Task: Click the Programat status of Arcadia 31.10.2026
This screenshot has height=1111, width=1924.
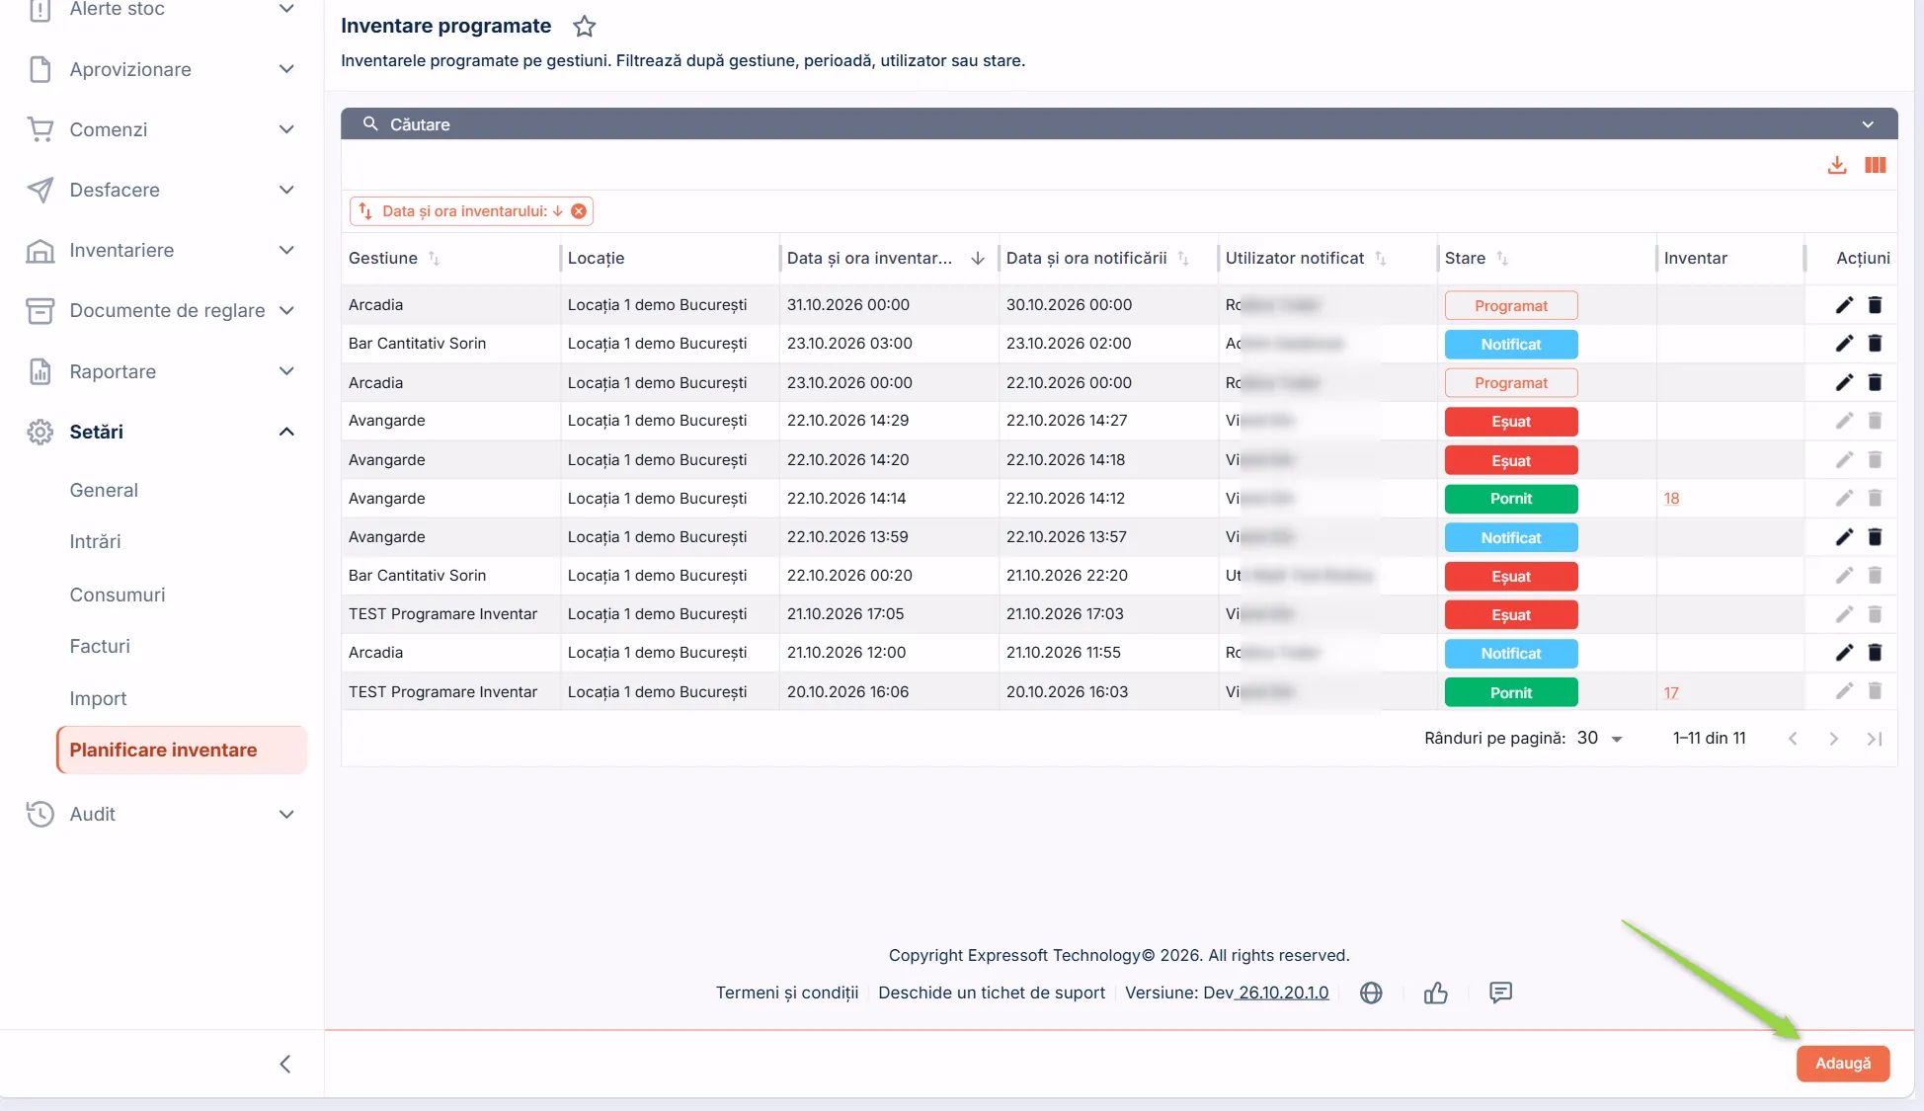Action: click(x=1511, y=305)
